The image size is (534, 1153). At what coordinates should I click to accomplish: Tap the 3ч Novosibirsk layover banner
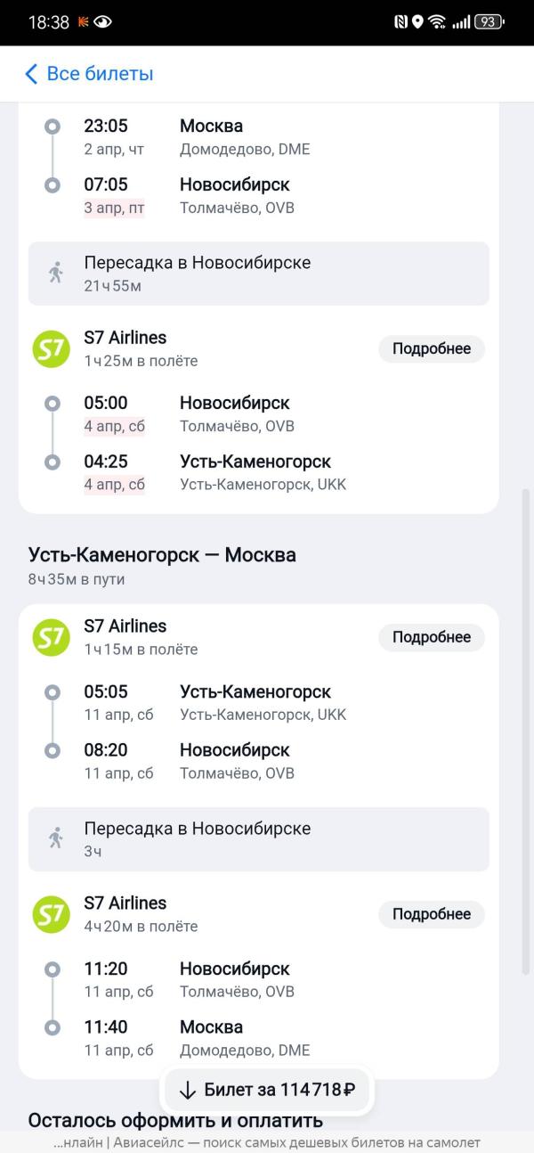coord(258,839)
